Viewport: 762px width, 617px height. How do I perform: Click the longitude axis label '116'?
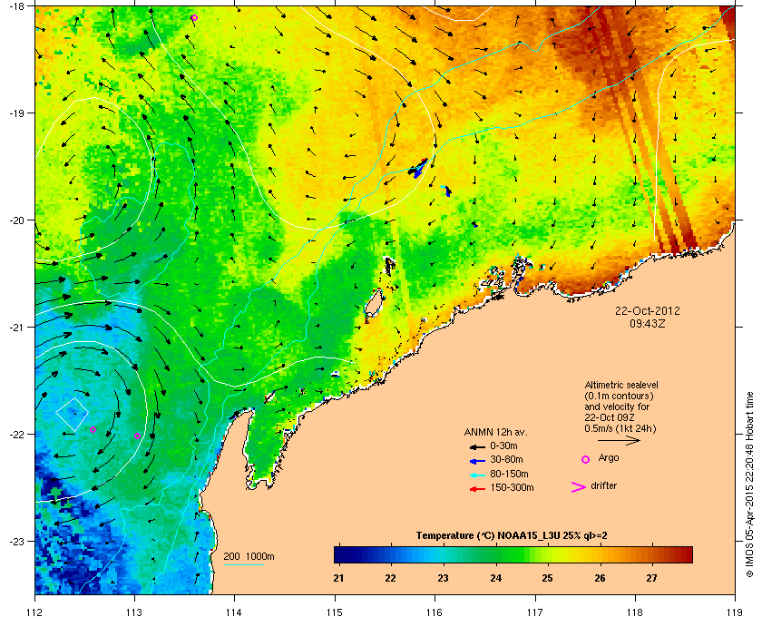[x=434, y=612]
